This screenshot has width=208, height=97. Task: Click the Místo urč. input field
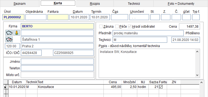[x=57, y=75]
